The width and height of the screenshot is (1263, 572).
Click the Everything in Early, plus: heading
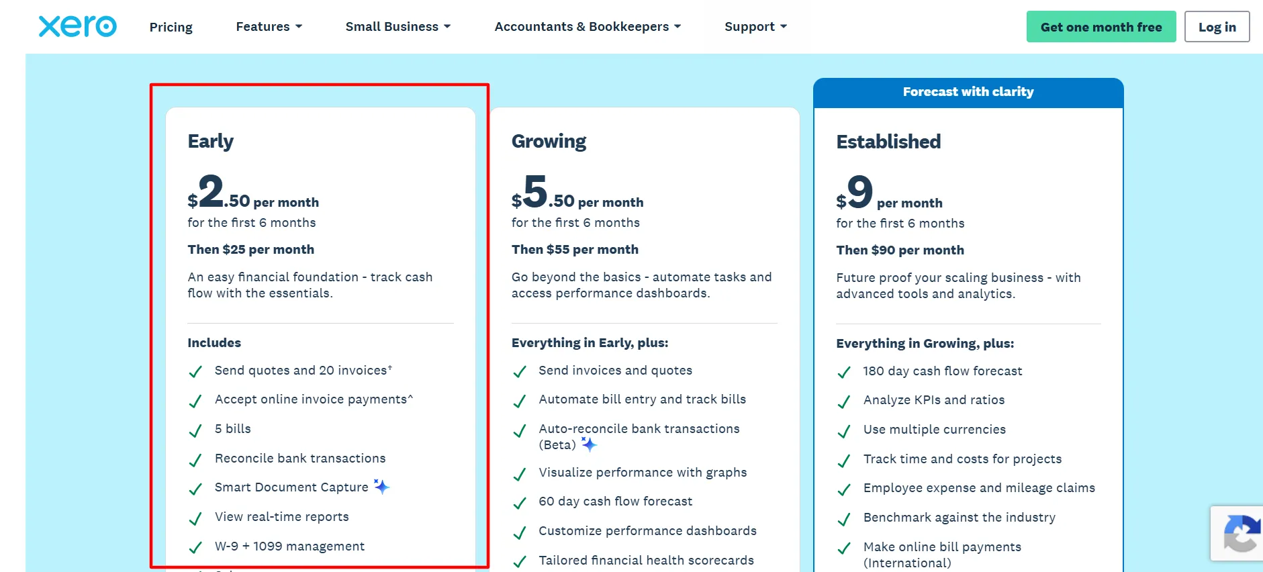590,343
